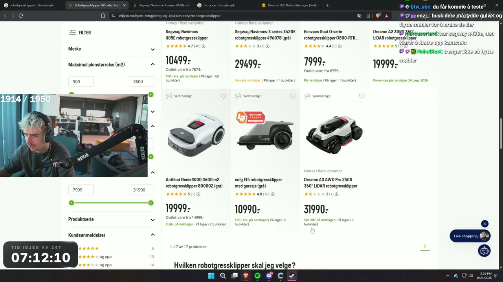Show hidden system tray icons

(x=448, y=276)
